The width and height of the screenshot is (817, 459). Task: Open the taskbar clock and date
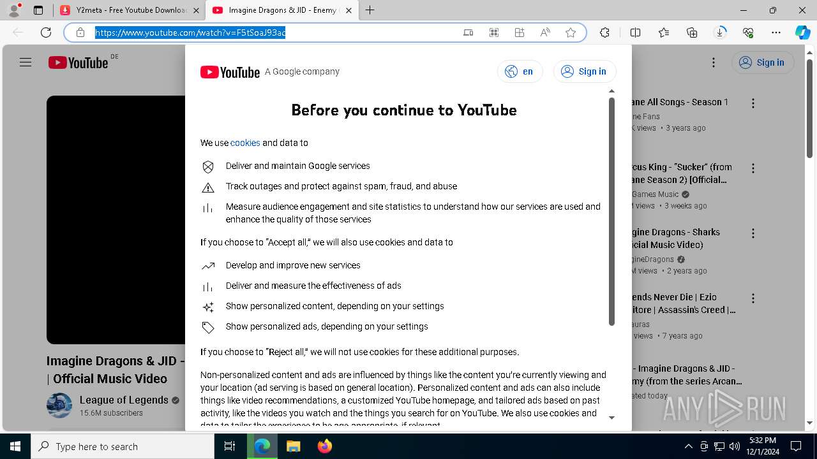(763, 446)
